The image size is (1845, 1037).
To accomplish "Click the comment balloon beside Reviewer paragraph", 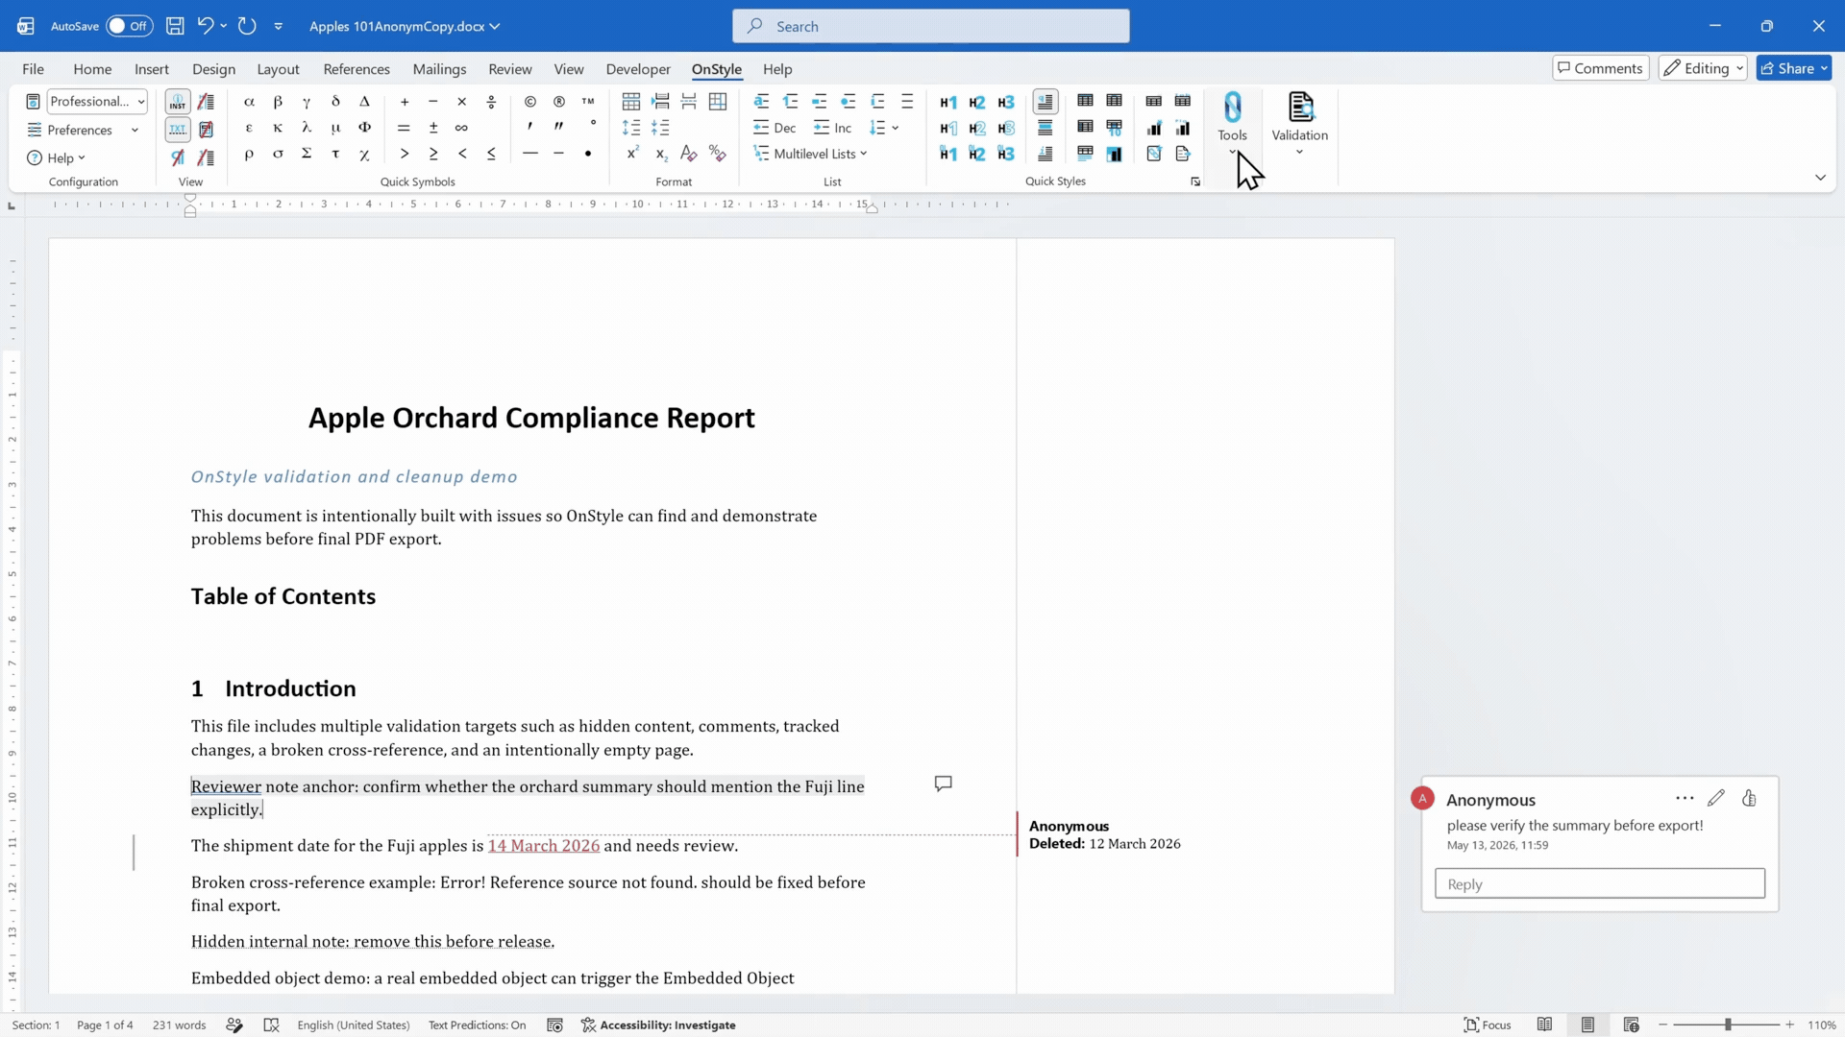I will coord(944,784).
